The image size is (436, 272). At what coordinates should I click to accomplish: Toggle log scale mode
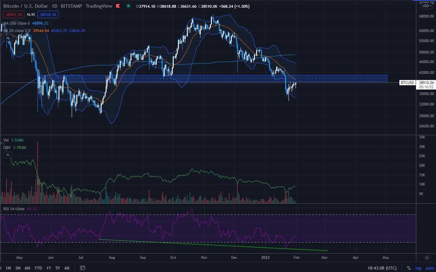pyautogui.click(x=418, y=268)
